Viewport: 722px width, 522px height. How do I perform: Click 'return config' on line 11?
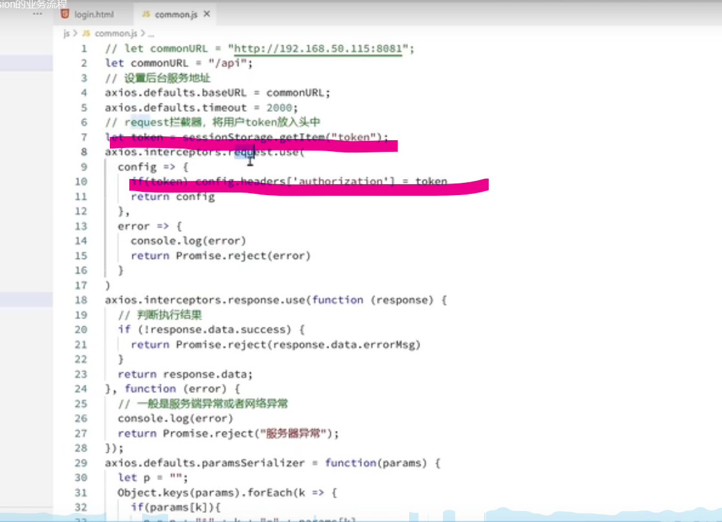click(x=173, y=196)
